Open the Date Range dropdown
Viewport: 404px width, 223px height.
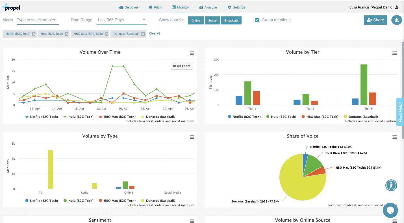tap(121, 20)
